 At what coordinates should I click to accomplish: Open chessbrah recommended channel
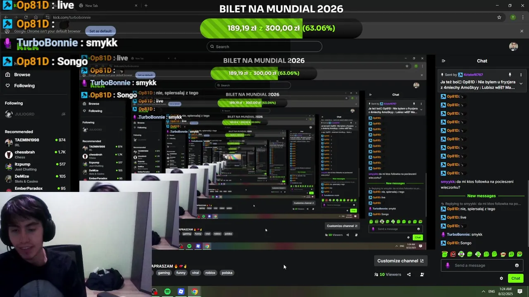35,154
